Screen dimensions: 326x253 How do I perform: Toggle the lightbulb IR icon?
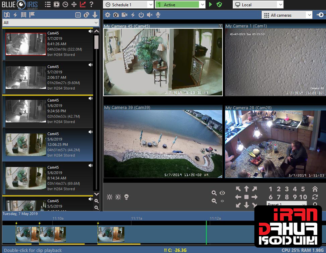[x=126, y=197]
